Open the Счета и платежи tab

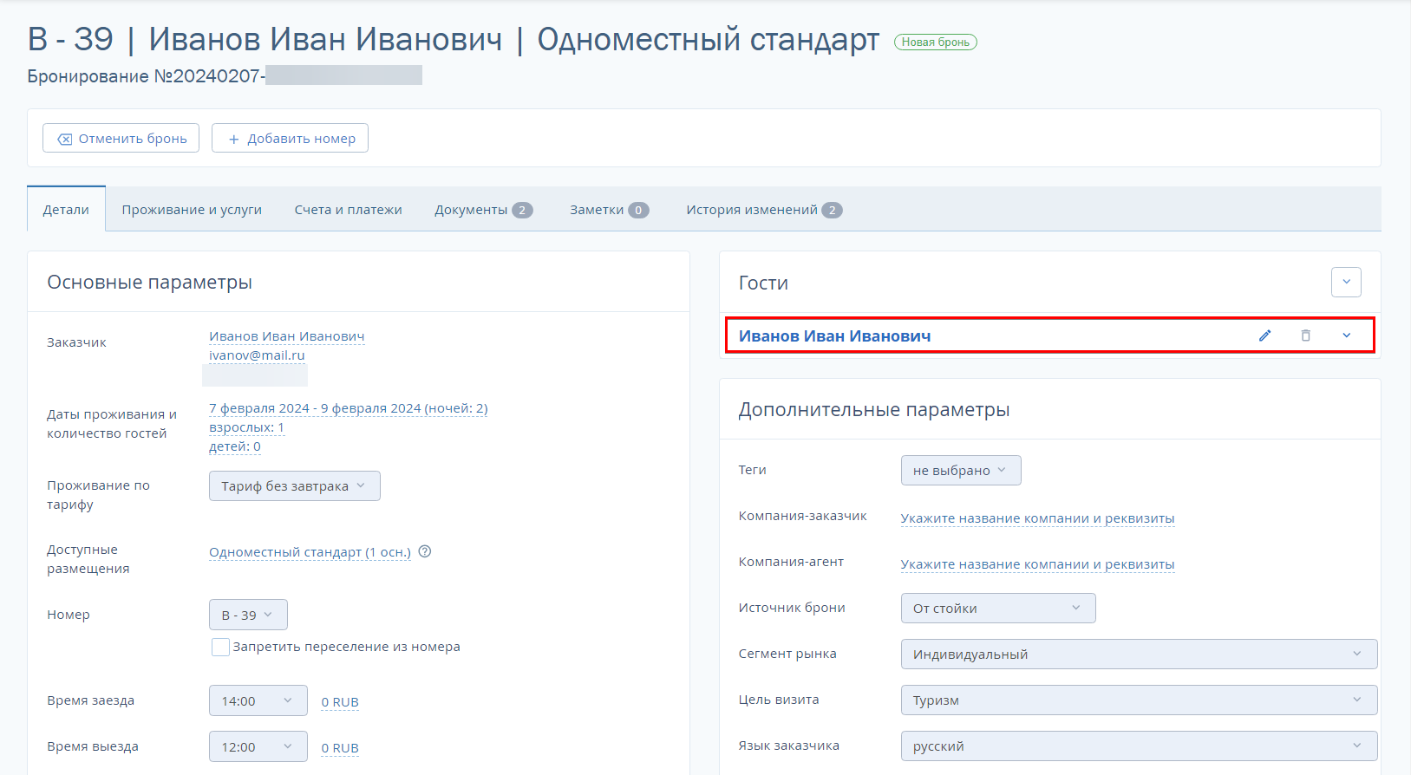pos(348,210)
